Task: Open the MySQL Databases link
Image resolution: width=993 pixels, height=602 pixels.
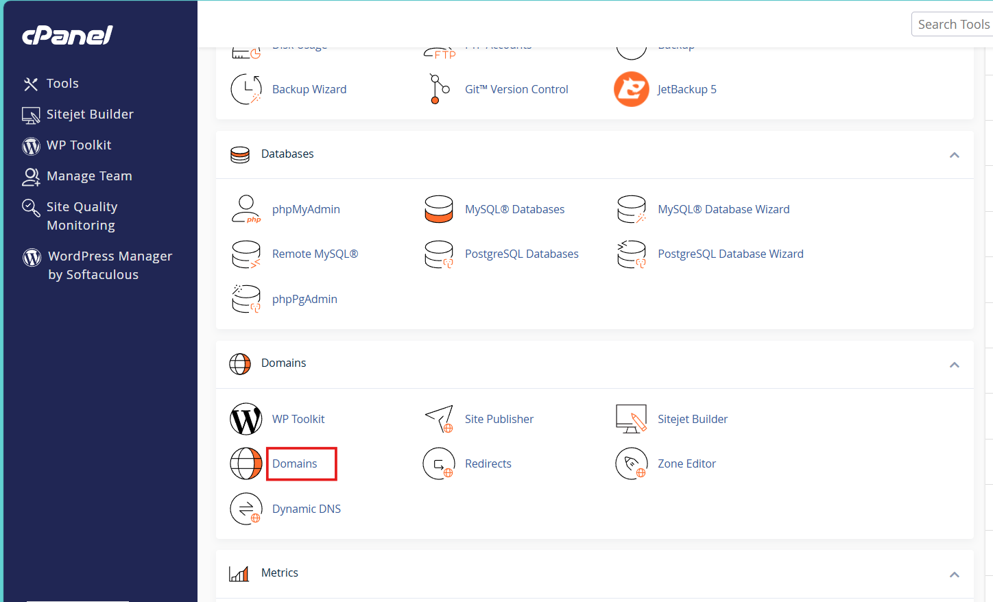Action: (515, 209)
